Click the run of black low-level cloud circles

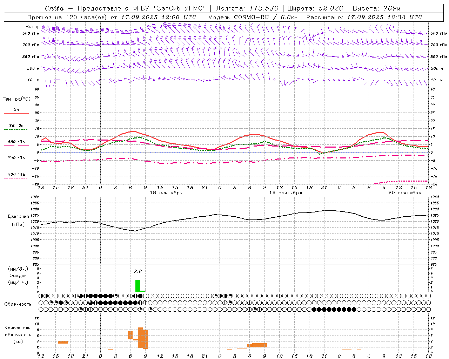click(334, 310)
